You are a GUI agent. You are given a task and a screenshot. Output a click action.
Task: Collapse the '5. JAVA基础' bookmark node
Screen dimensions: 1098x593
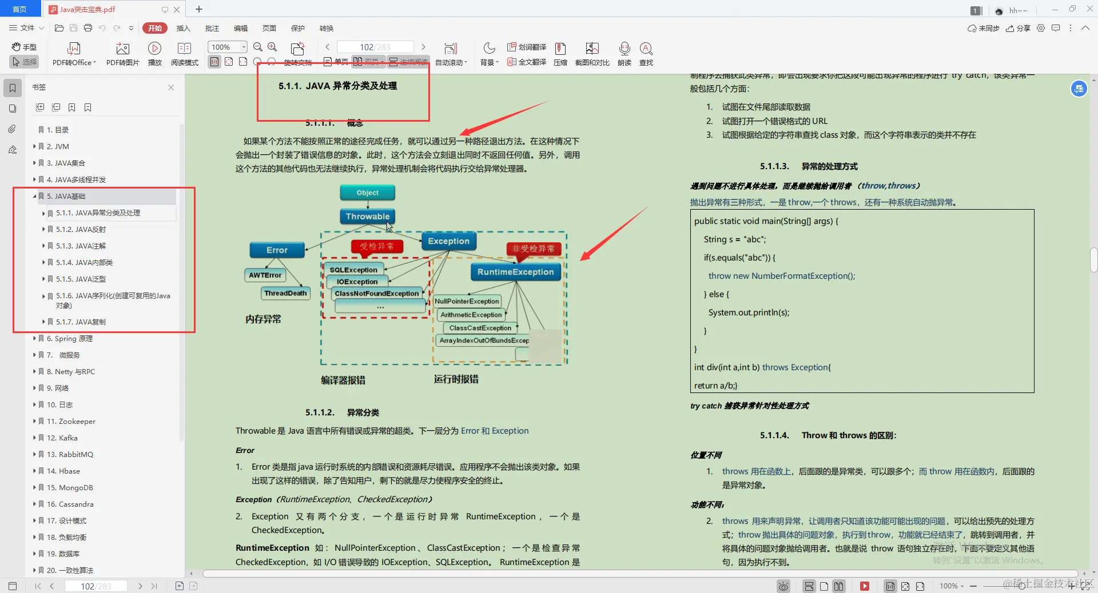pos(34,196)
